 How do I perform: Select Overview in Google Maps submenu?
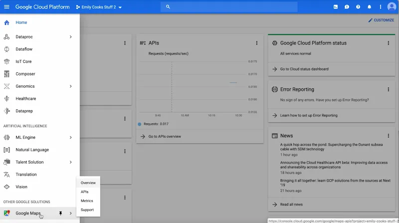[x=88, y=183]
